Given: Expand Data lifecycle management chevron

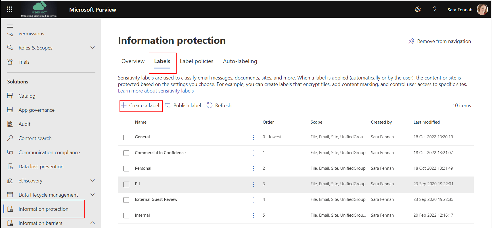Looking at the screenshot, I should click(93, 195).
